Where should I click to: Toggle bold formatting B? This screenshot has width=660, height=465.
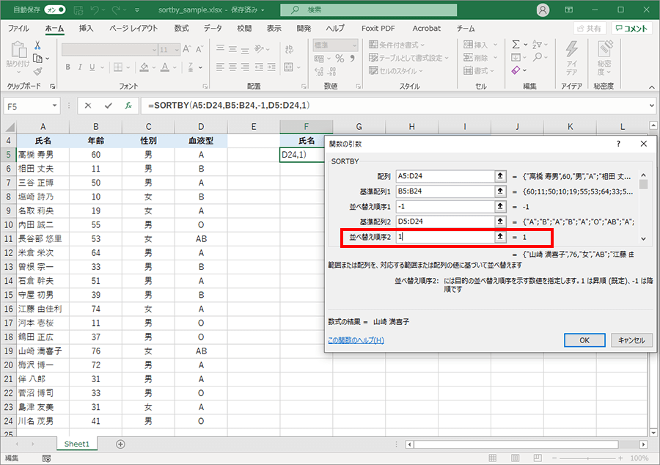click(x=67, y=67)
